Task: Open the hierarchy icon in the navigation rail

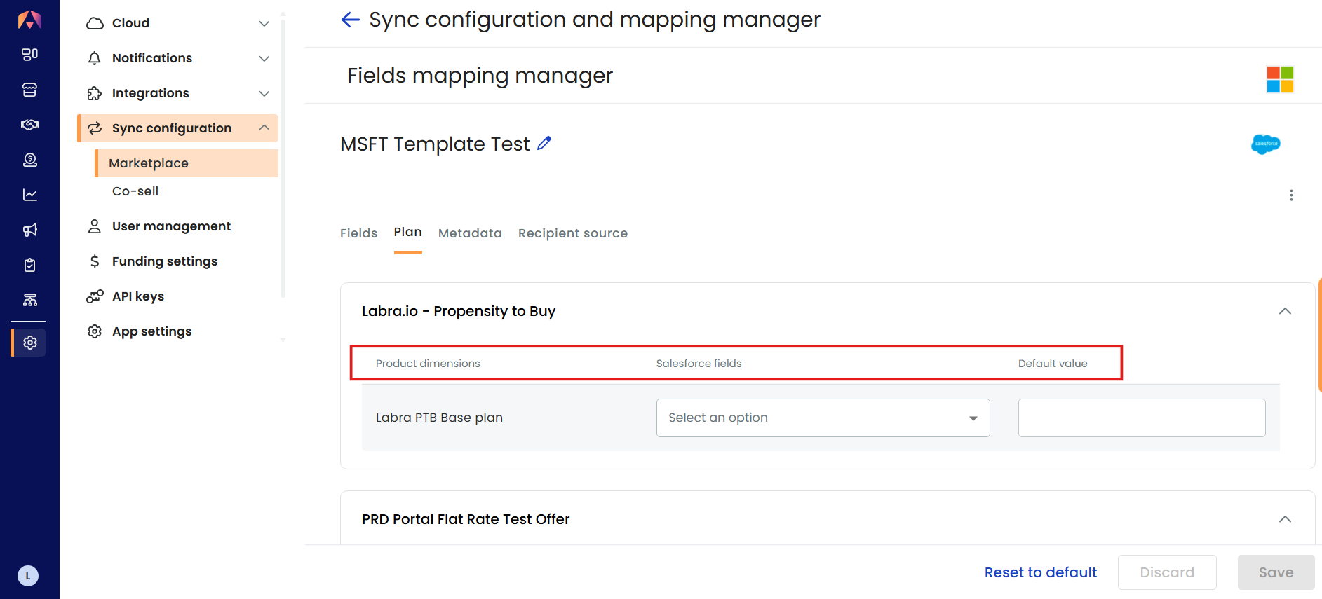Action: pos(29,300)
